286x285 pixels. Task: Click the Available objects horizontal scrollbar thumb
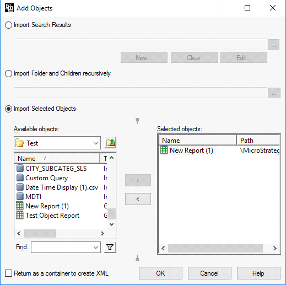pos(40,233)
